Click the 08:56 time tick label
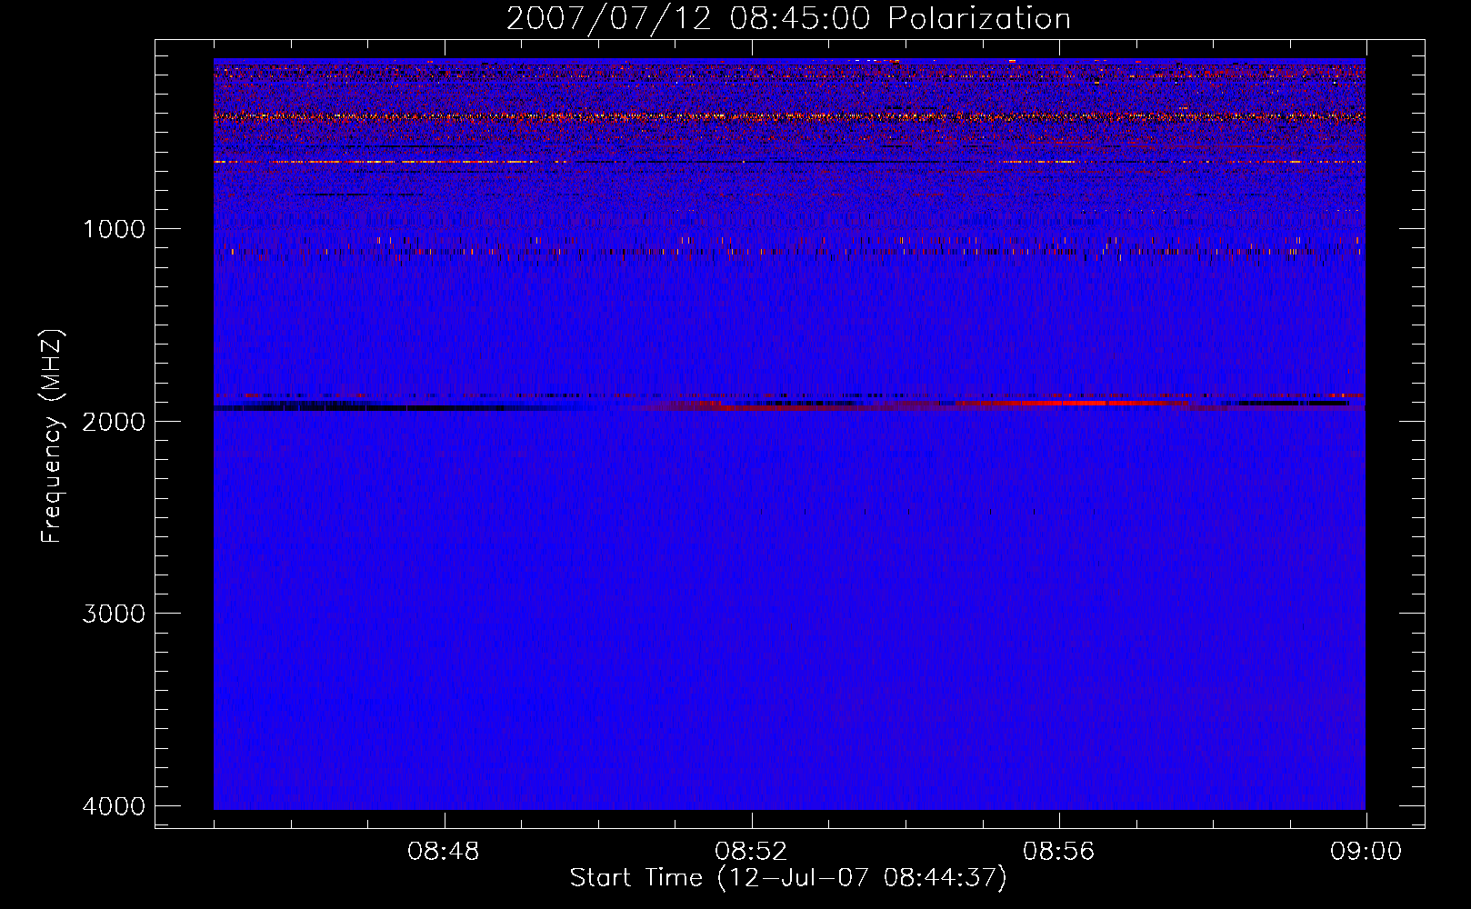 (1058, 852)
